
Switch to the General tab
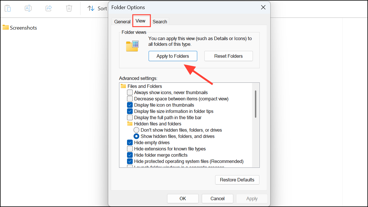click(x=122, y=21)
